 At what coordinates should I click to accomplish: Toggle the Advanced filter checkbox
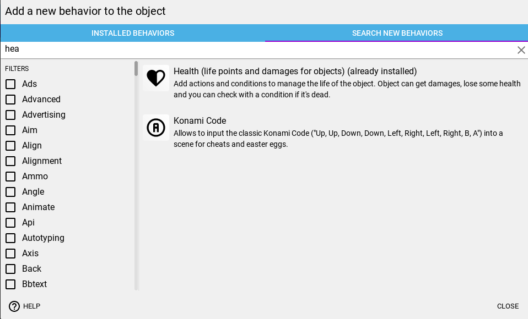(10, 100)
